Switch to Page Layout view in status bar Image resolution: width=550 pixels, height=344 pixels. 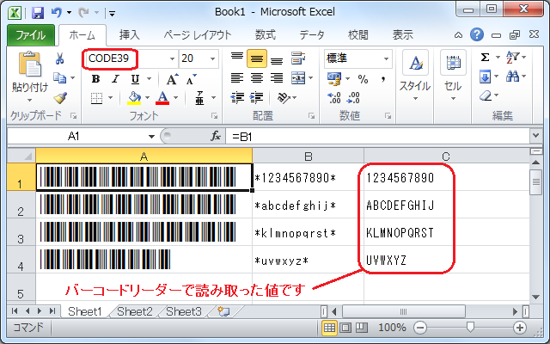pos(345,328)
